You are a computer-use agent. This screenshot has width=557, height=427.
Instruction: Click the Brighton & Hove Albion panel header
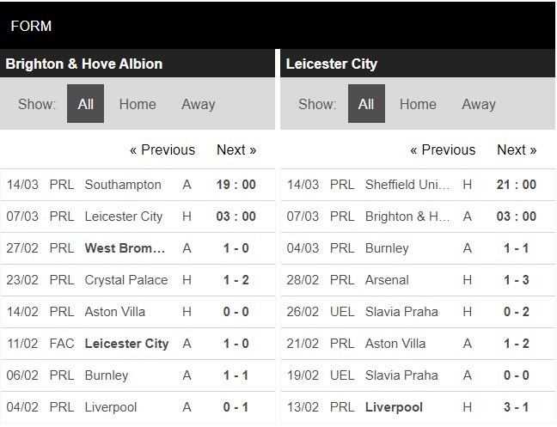point(84,64)
